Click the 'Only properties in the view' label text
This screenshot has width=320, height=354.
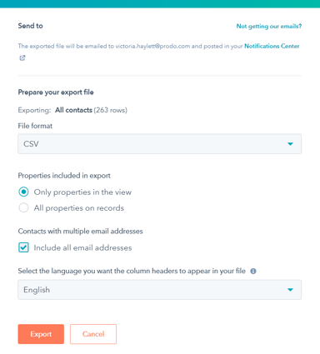point(82,192)
